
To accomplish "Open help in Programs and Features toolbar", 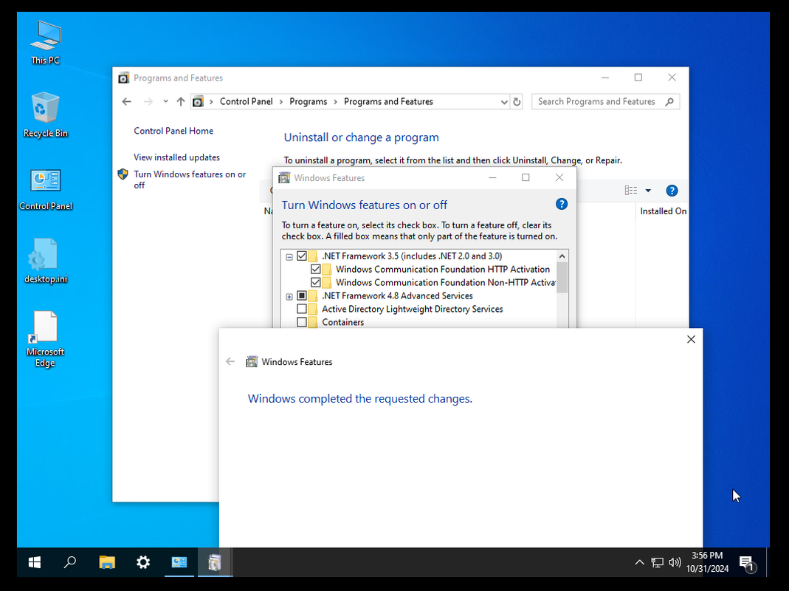I will coord(672,191).
